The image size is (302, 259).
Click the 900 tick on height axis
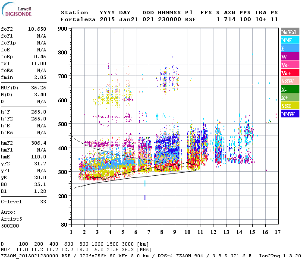pos(63,29)
